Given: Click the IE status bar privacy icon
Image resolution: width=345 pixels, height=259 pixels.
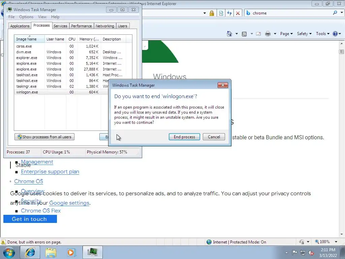Looking at the screenshot, I should point(302,242).
